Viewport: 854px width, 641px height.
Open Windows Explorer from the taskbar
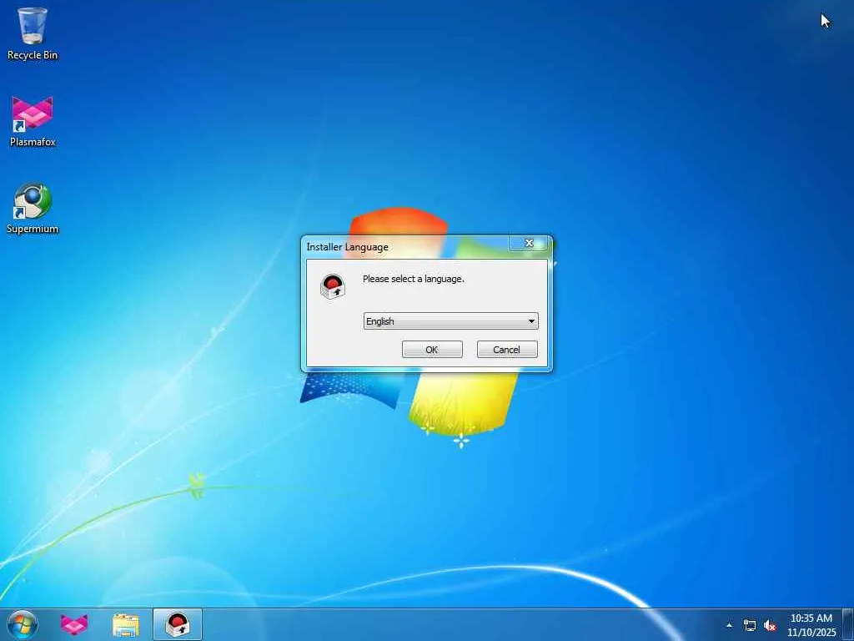tap(126, 624)
